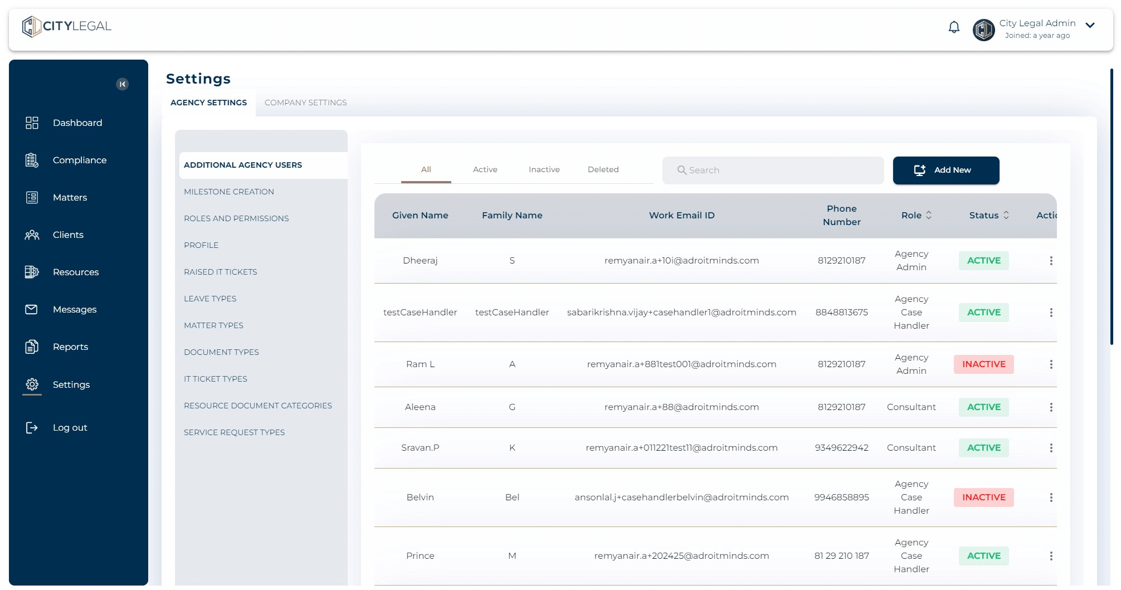Click the Settings gear icon

pos(32,384)
